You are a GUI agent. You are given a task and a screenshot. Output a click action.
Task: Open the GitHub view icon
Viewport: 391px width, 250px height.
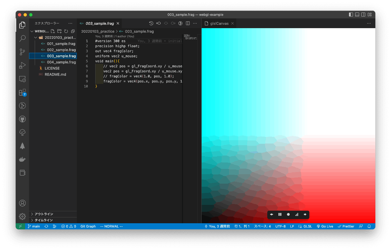[x=22, y=119]
